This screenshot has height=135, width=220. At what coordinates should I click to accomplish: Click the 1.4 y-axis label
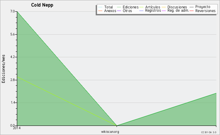tap(12, 103)
